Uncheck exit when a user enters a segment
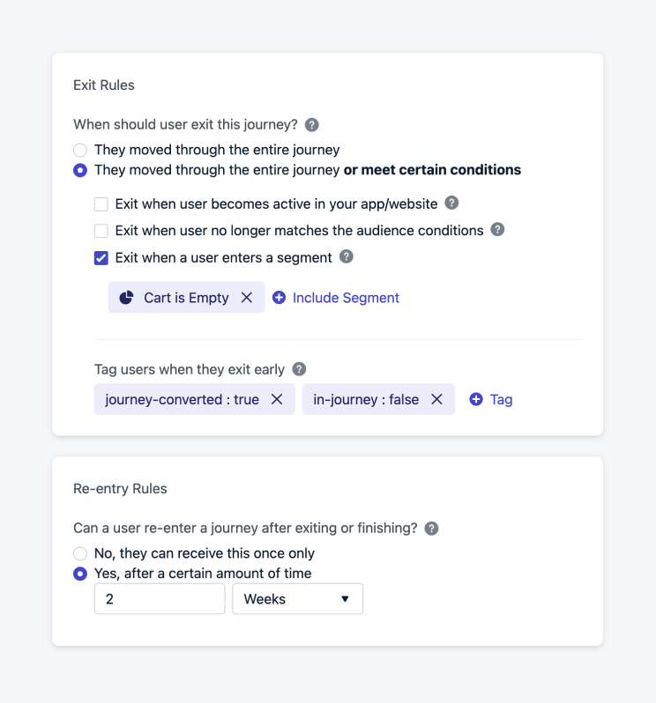The height and width of the screenshot is (703, 656). (101, 258)
